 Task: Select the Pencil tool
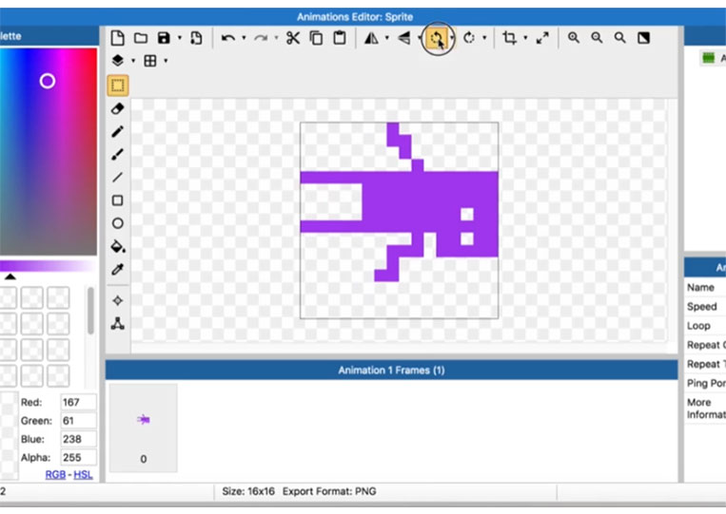[118, 132]
